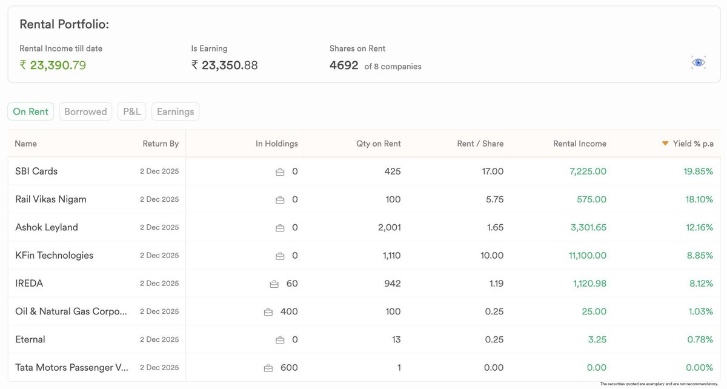This screenshot has height=389, width=727.
Task: Sort by the Qty on Rent column header
Action: (379, 144)
